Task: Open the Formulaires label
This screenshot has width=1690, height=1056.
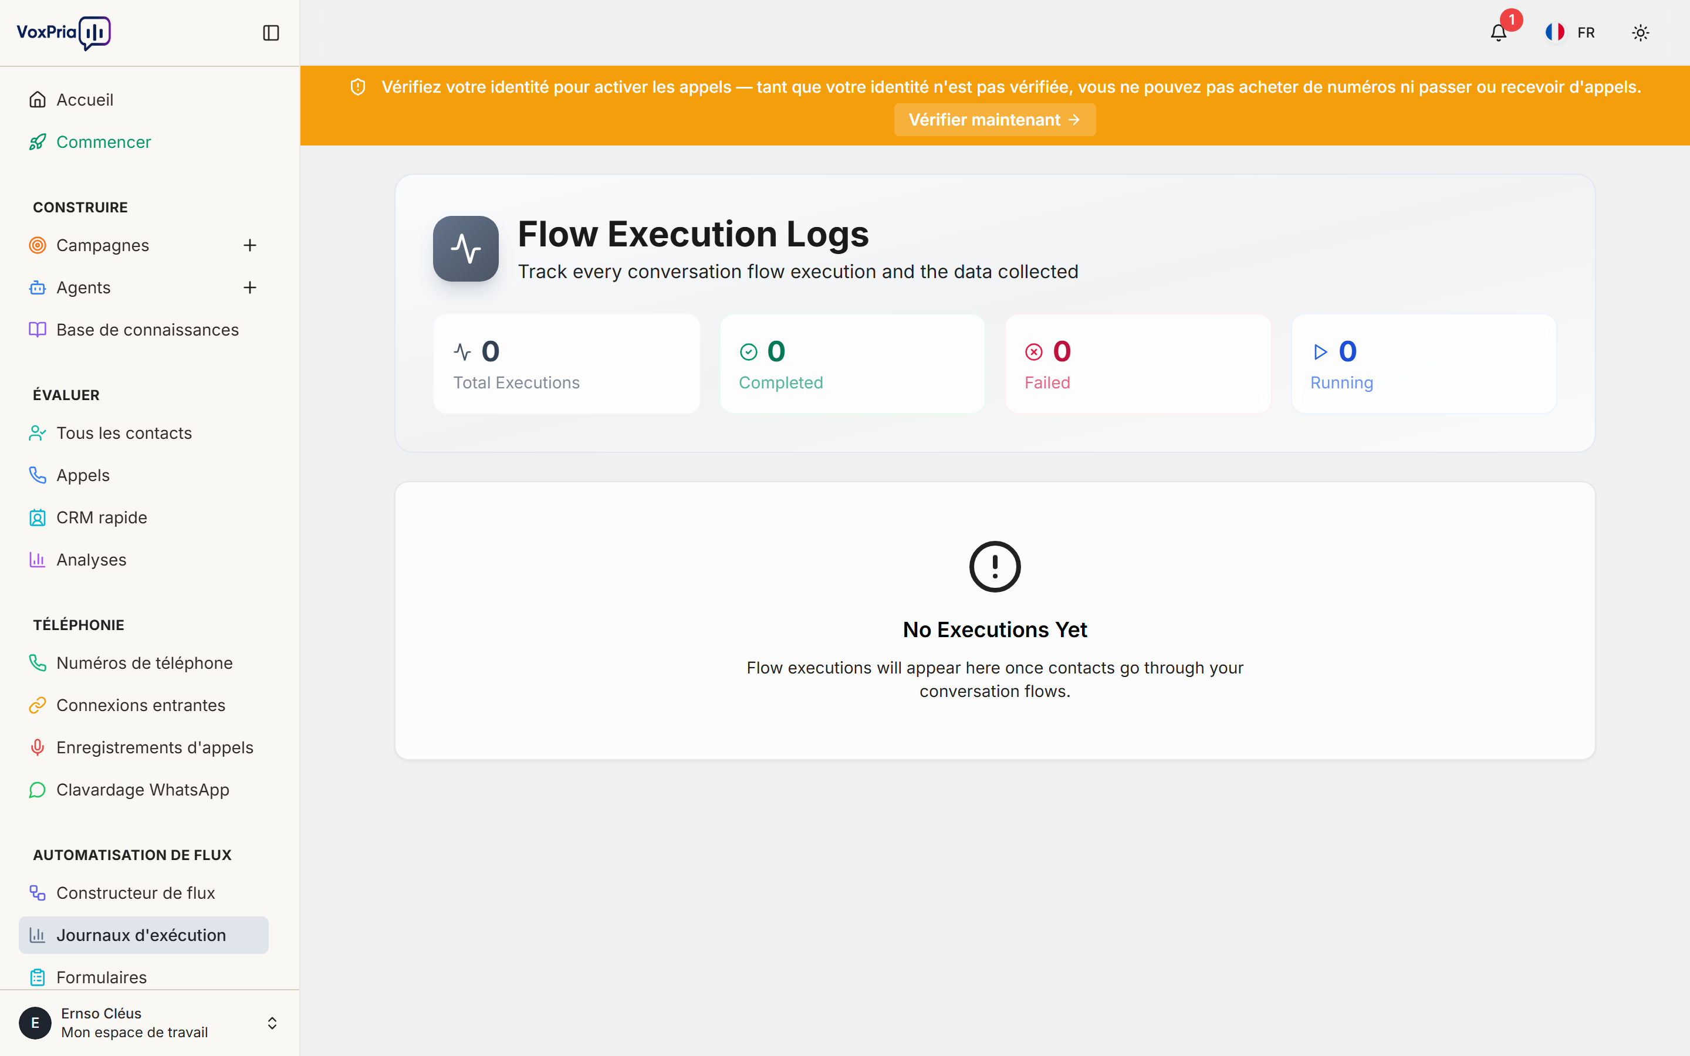Action: pos(102,977)
